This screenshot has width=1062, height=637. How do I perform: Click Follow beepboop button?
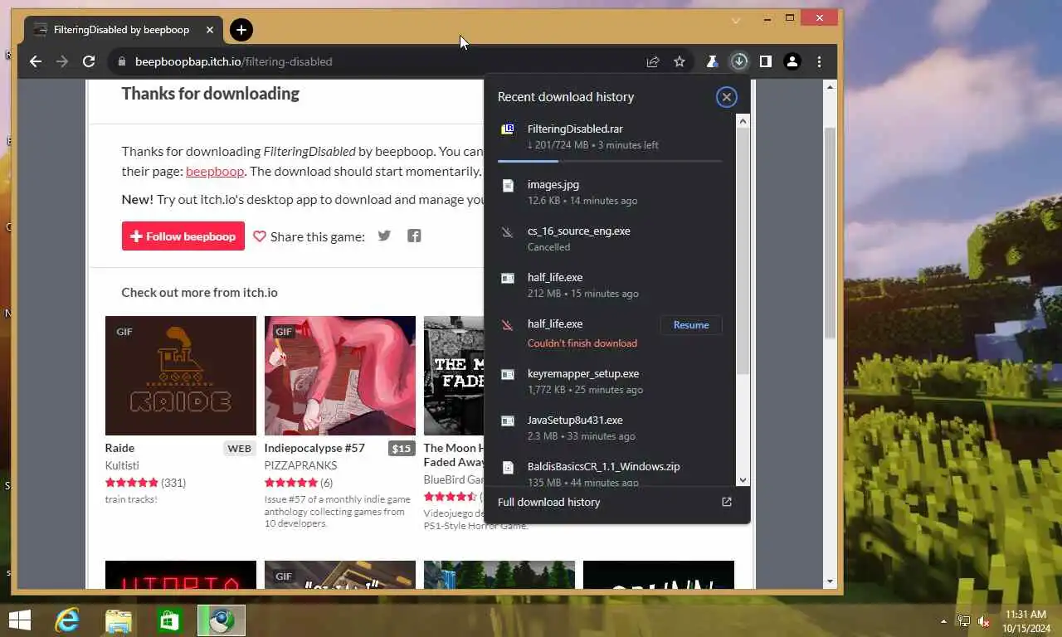coord(183,236)
